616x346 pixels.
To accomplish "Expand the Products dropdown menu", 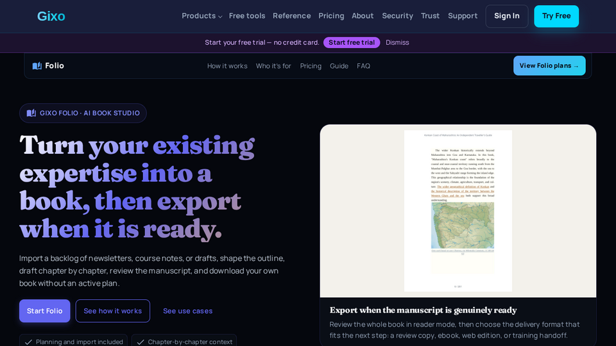I will (202, 16).
